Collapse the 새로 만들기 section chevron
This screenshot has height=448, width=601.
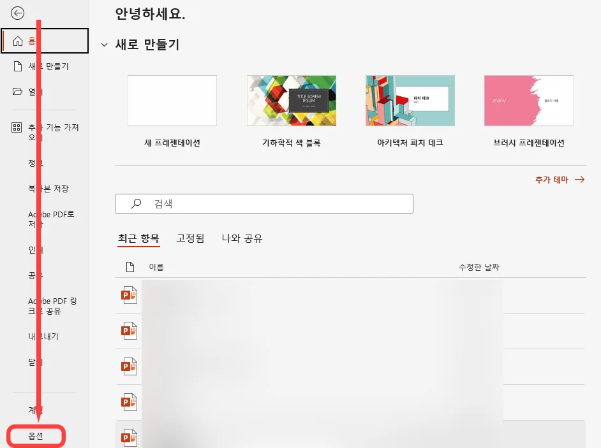(x=104, y=45)
